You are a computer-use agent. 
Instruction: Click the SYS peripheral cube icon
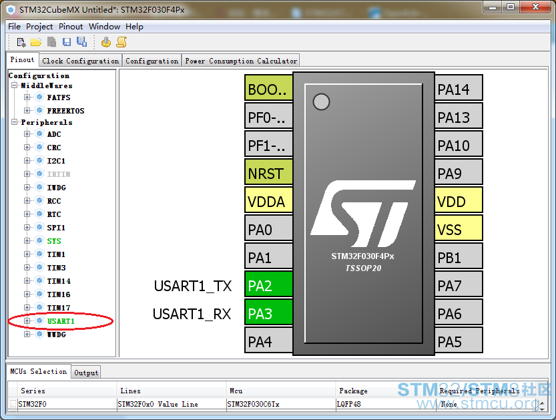click(x=40, y=241)
